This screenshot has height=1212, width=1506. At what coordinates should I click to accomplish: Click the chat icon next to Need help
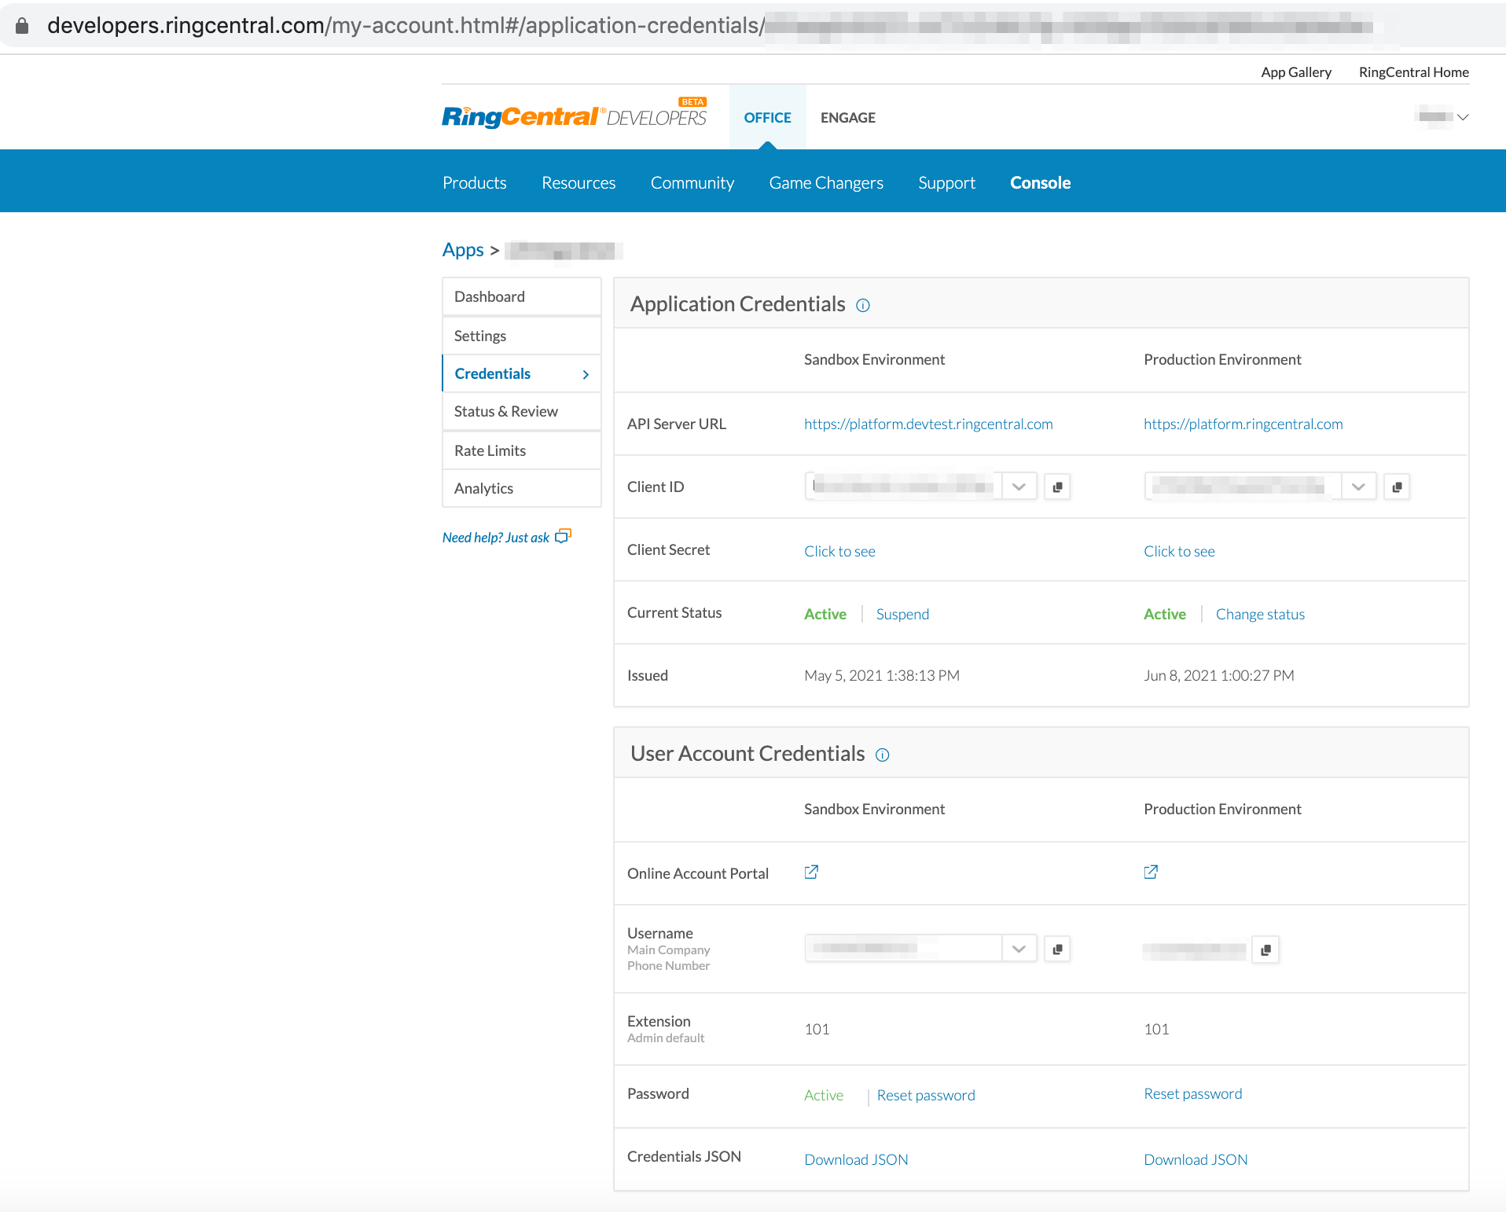pos(563,536)
